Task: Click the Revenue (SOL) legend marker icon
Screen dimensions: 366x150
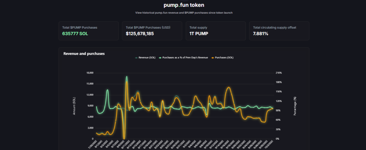Action: (136, 57)
